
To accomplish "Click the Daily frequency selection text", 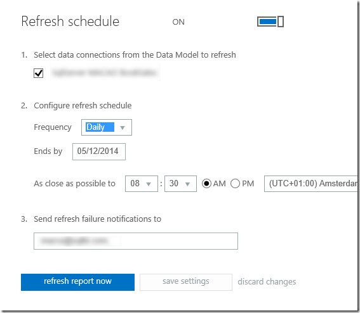I will click(x=100, y=127).
